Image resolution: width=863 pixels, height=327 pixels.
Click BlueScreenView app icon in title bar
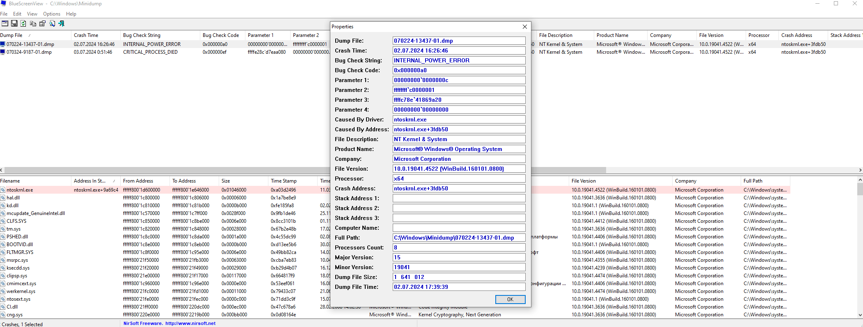click(x=3, y=3)
